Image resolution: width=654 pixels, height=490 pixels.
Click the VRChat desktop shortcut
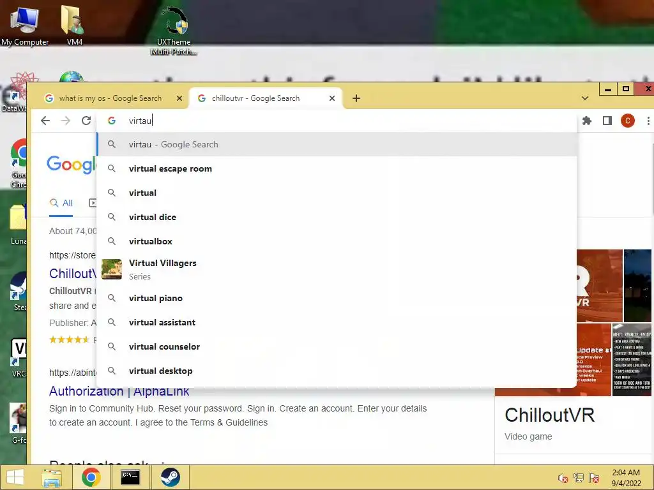19,359
